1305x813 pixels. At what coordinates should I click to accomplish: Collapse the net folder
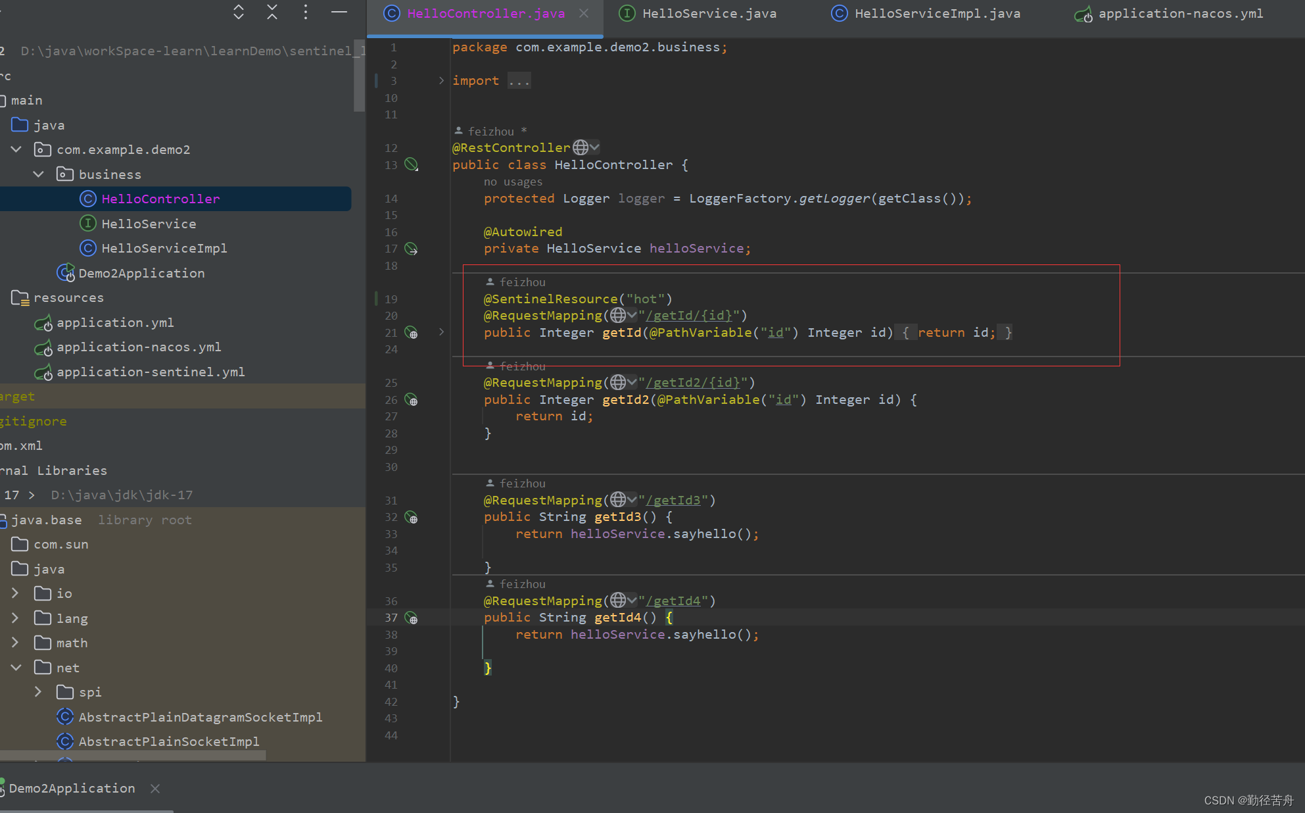pos(16,668)
